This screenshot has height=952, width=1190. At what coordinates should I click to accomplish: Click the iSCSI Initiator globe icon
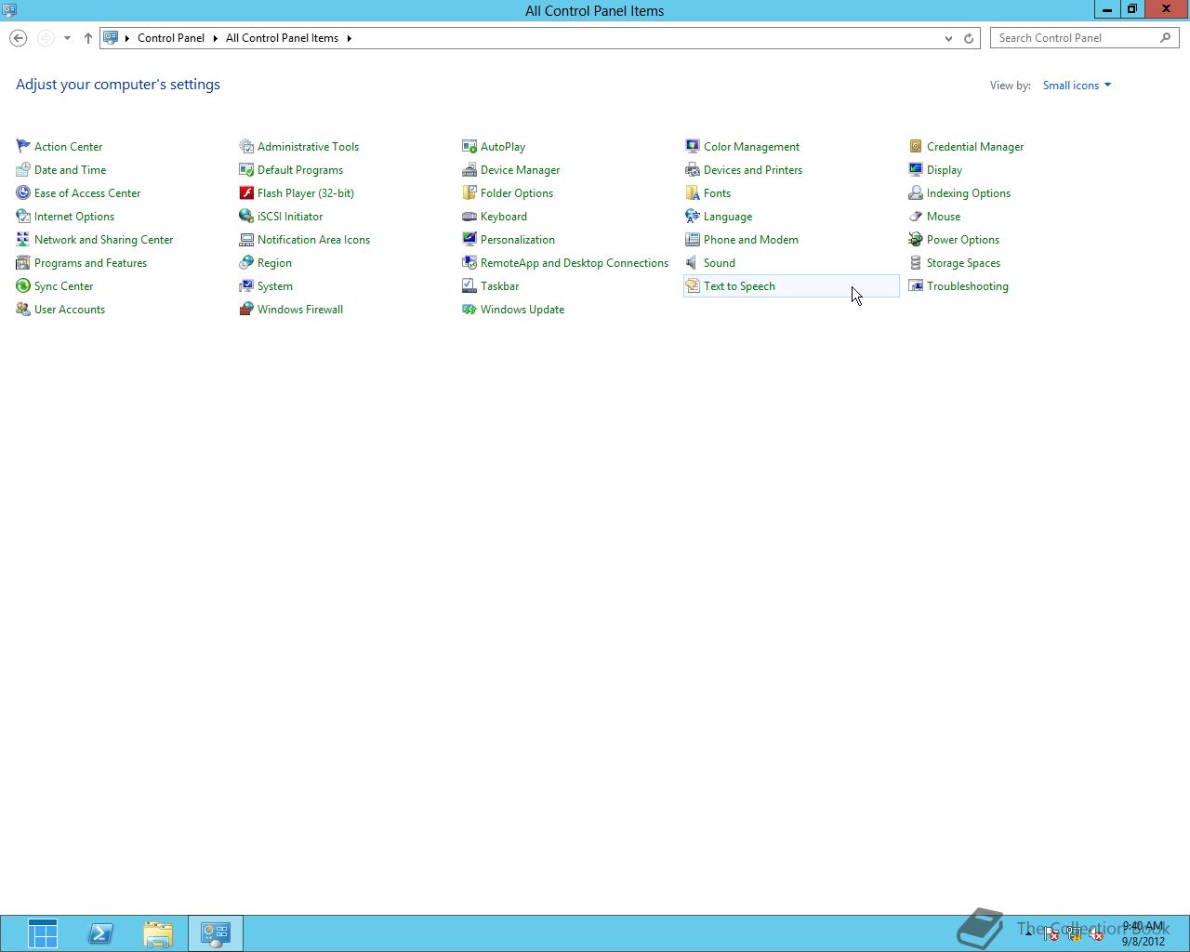click(246, 216)
